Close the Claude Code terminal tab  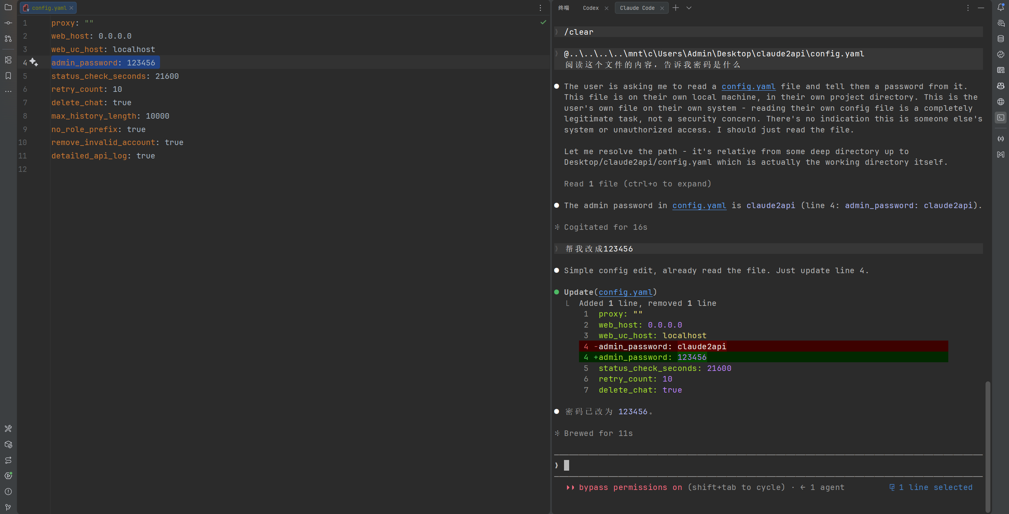pyautogui.click(x=662, y=8)
